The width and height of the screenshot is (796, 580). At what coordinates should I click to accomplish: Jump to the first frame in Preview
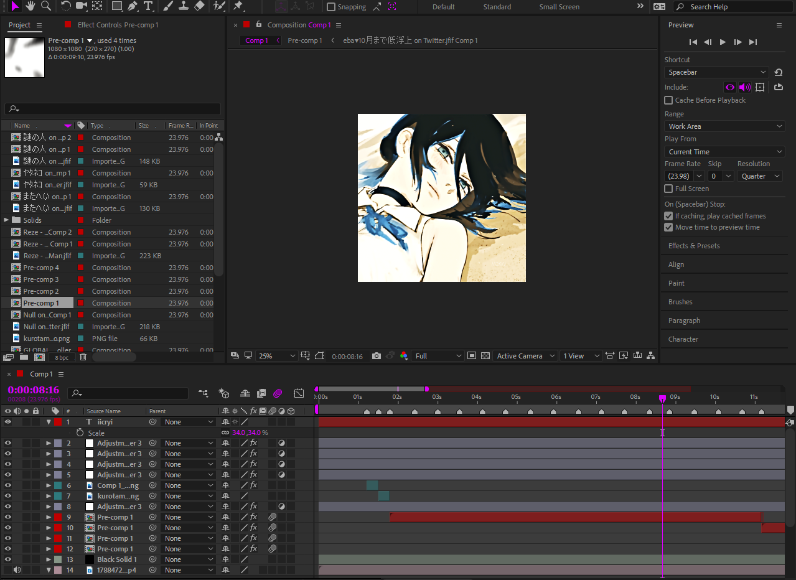[693, 42]
